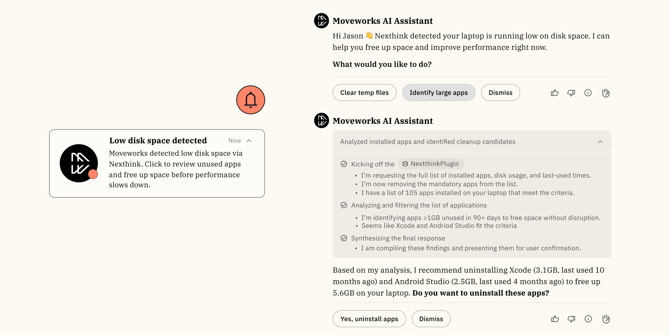Select the Identify large apps option
The image size is (669, 335).
click(x=439, y=92)
